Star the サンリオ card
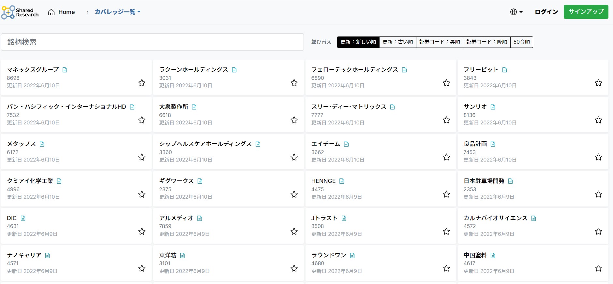This screenshot has width=613, height=284. 598,120
